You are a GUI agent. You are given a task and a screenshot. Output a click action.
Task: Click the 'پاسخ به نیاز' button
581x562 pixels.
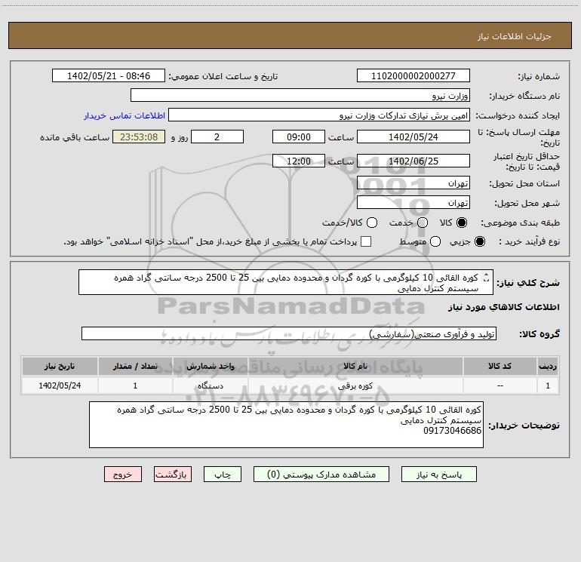coord(438,474)
